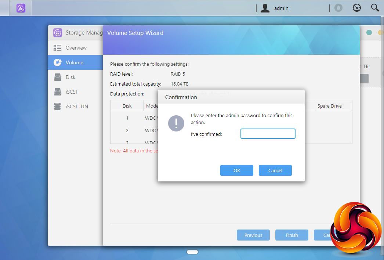Click the Finish button in the wizard

[x=292, y=235]
